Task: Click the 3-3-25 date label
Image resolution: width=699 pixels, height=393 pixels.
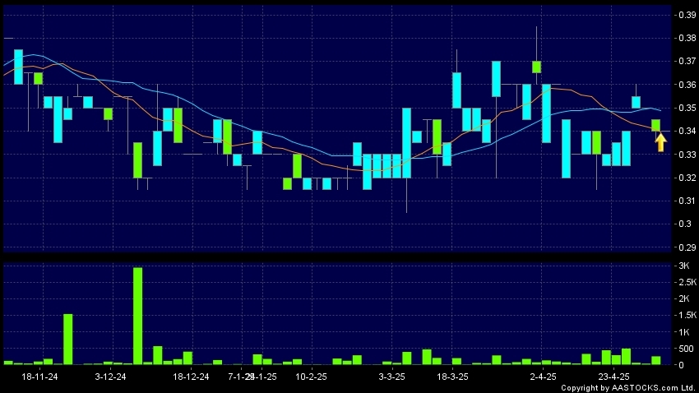Action: (391, 377)
